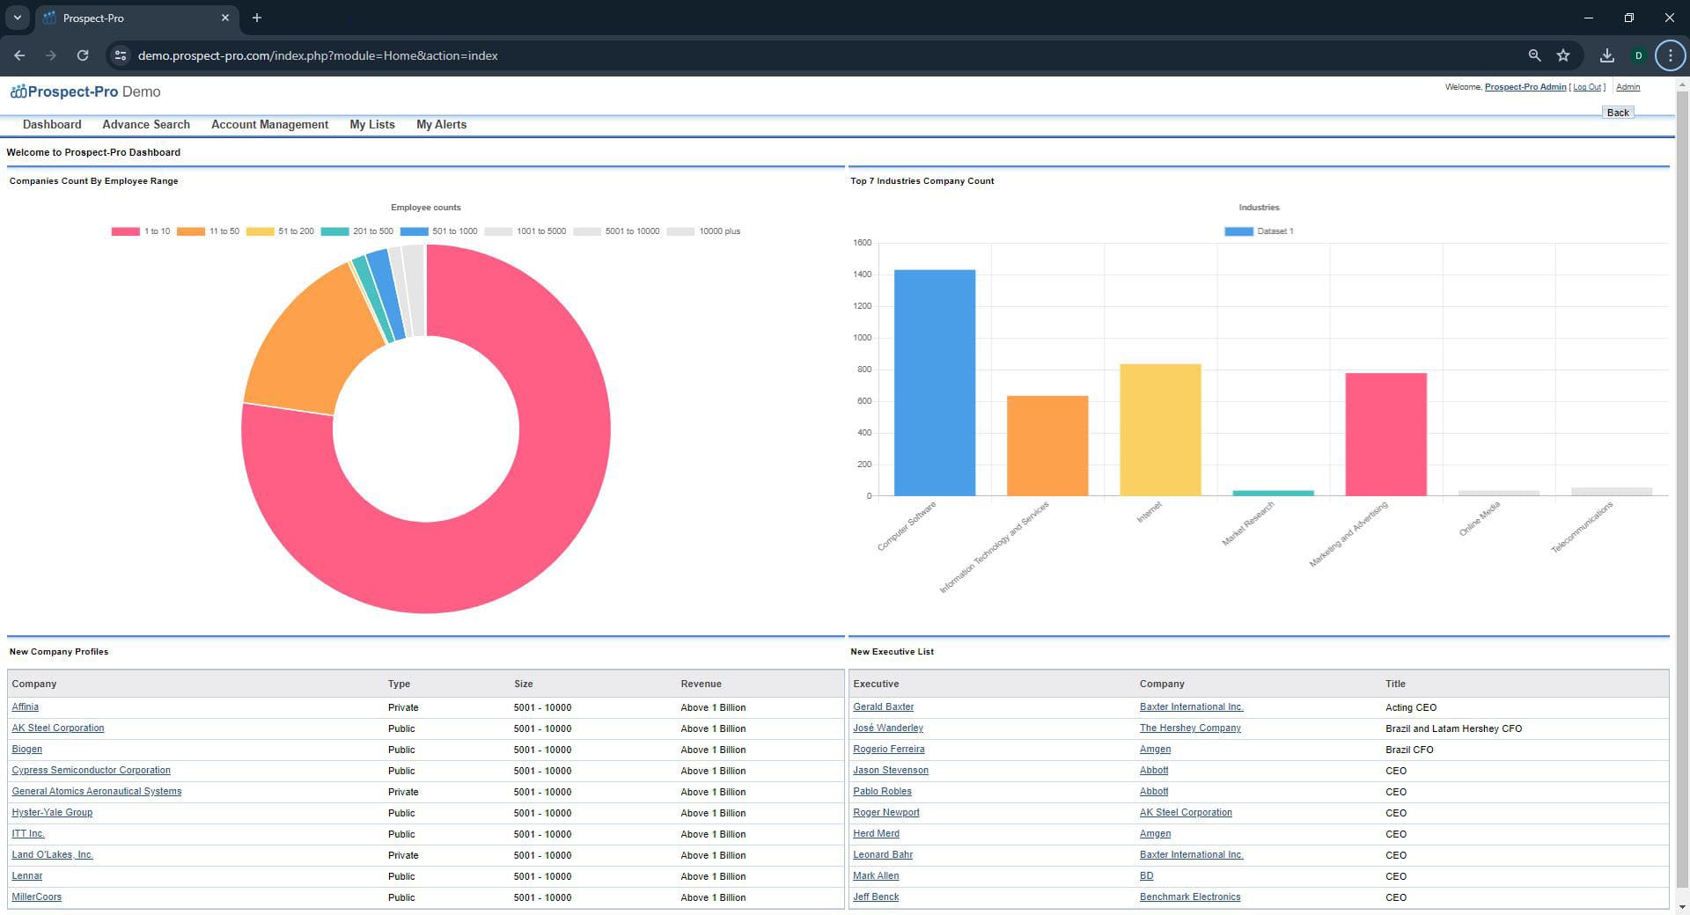Open executive Rogerio Ferreira's profile

[x=888, y=750]
